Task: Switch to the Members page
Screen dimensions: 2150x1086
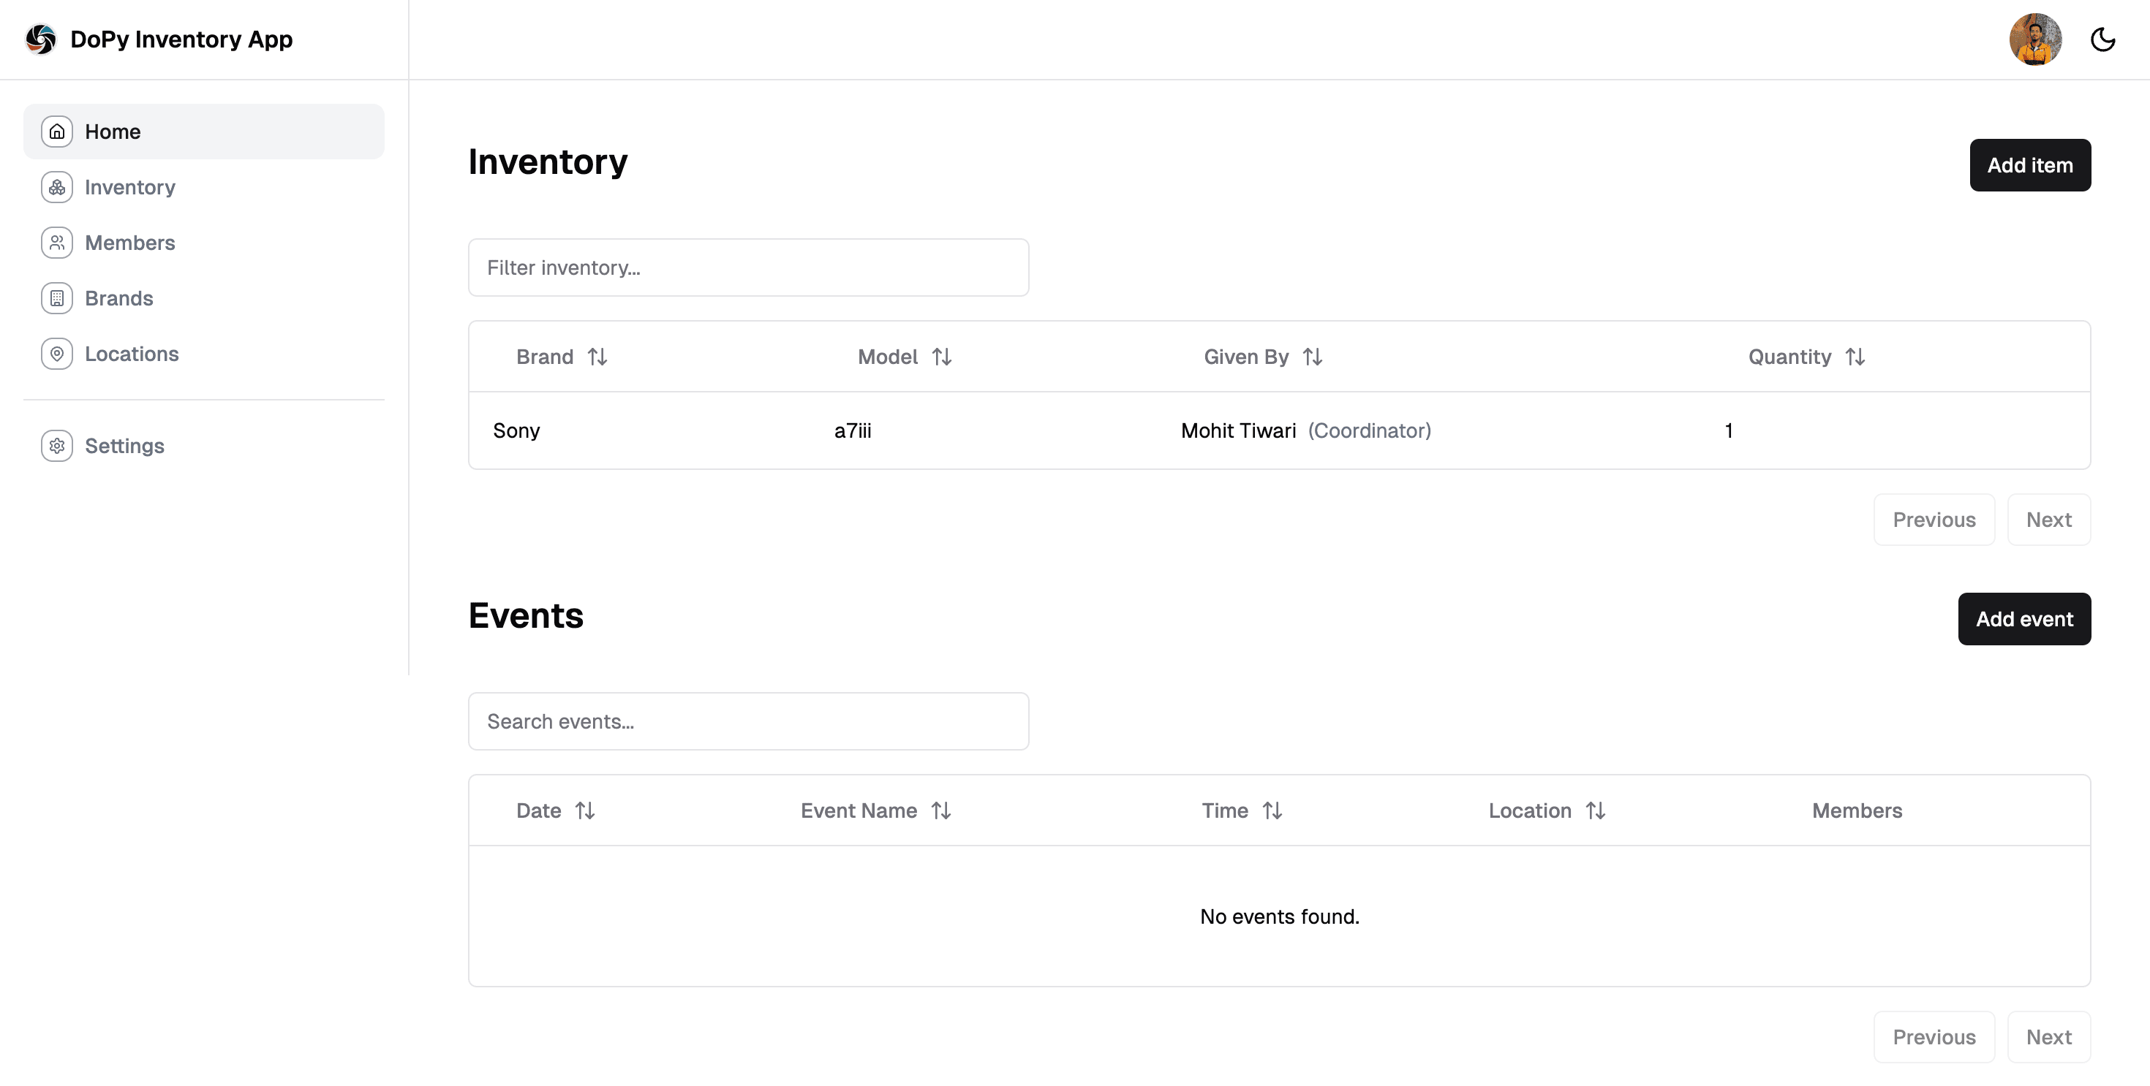Action: pyautogui.click(x=130, y=243)
